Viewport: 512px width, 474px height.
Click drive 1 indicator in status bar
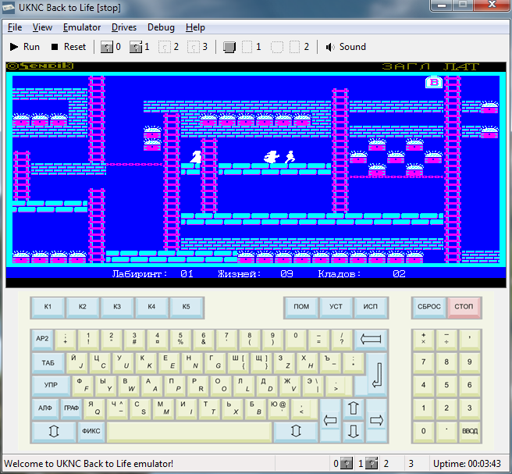pyautogui.click(x=368, y=464)
